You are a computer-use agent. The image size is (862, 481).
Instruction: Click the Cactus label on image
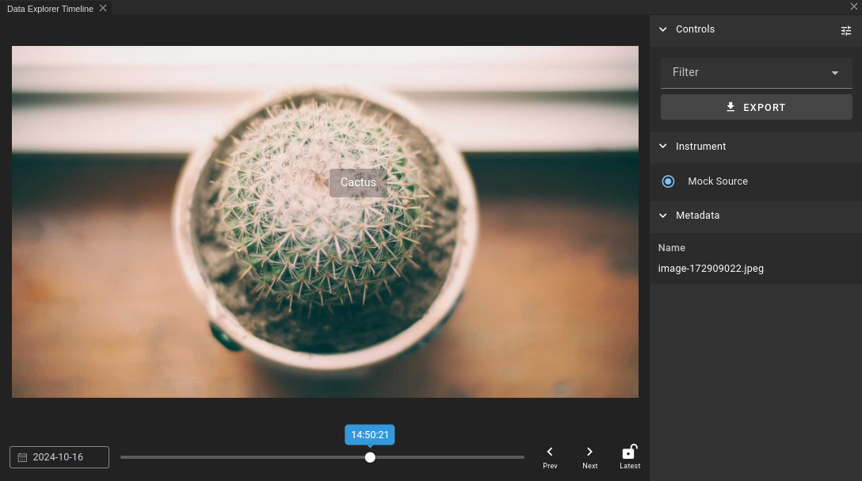pos(358,182)
